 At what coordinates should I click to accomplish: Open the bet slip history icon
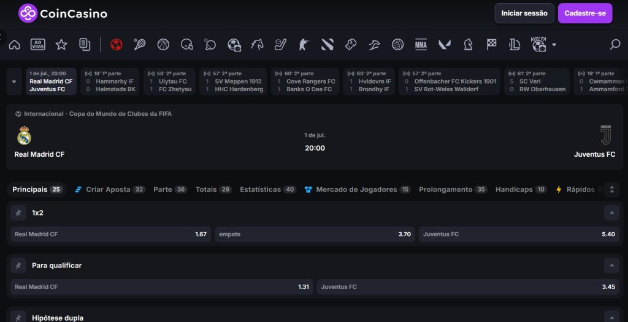pyautogui.click(x=85, y=45)
